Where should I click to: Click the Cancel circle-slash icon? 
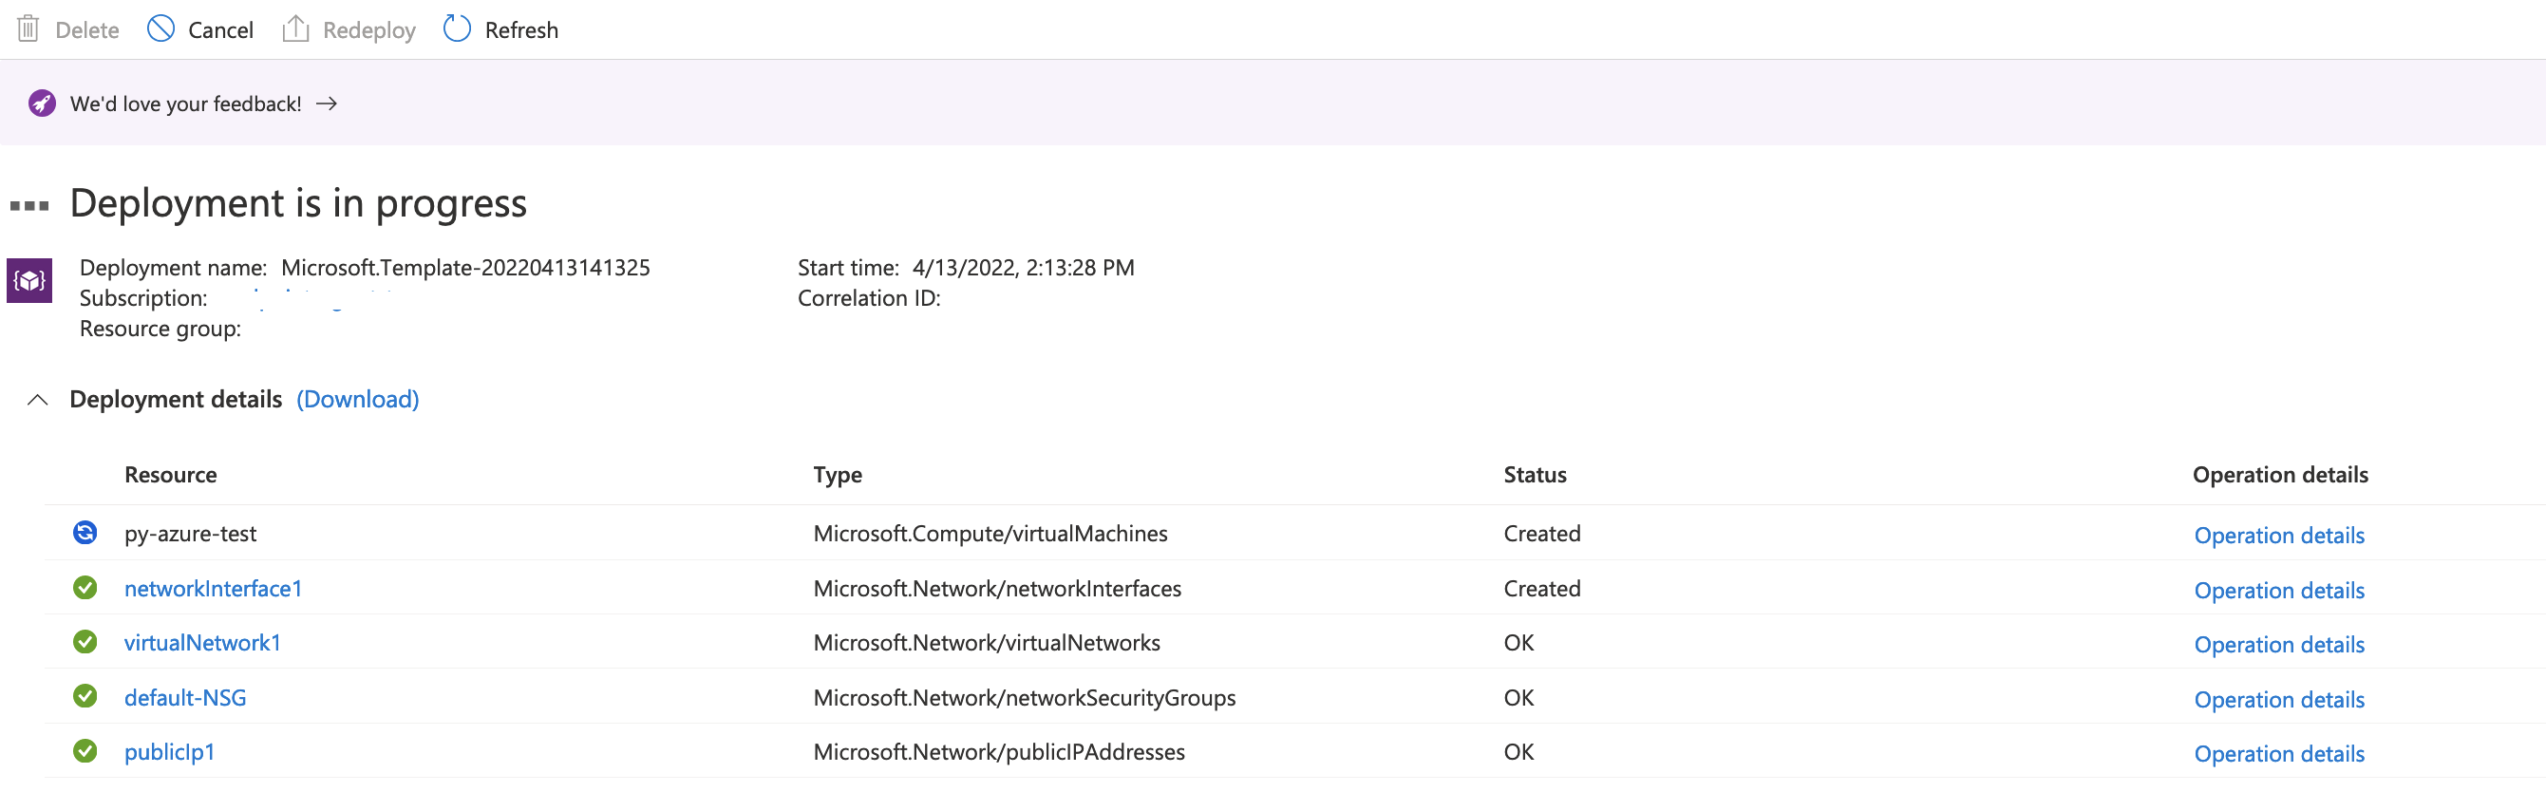tap(160, 28)
